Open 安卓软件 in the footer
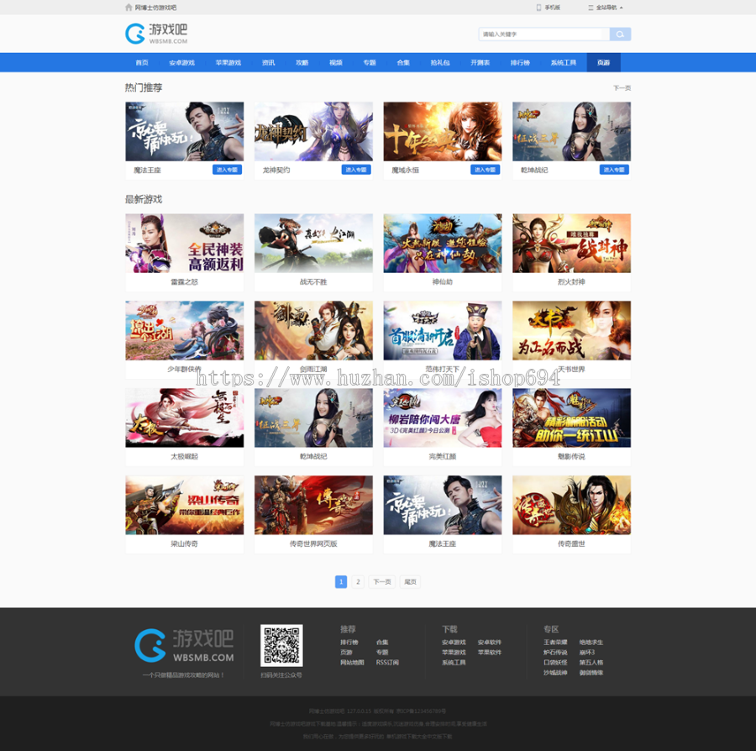The height and width of the screenshot is (751, 756). click(x=490, y=642)
